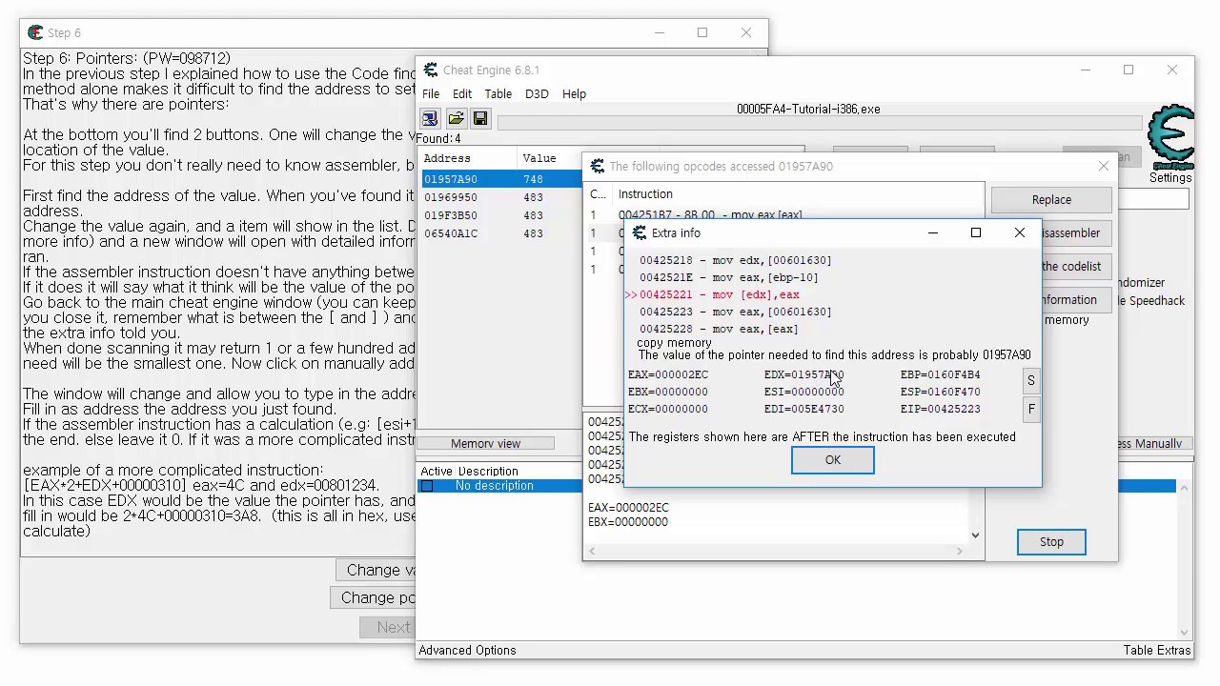The width and height of the screenshot is (1220, 686).
Task: Select address 019F3B50 row
Action: click(502, 215)
